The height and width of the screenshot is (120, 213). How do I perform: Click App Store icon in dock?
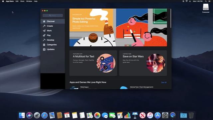point(157,115)
